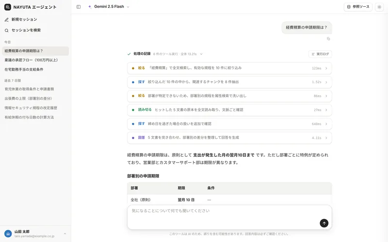Click the 期限 table column header
The image size is (388, 242).
tap(181, 188)
